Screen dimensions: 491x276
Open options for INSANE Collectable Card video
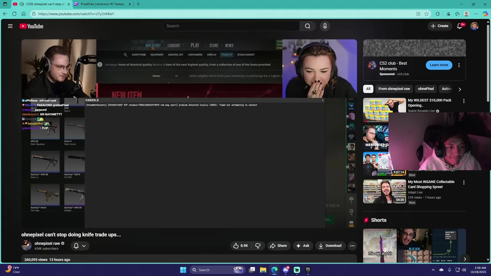coord(464,183)
